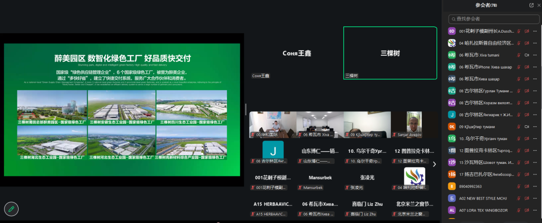Viewport: 542px width, 223px height.
Task: Open more options for 04 哈扎拉斯普 row
Action: [535, 43]
